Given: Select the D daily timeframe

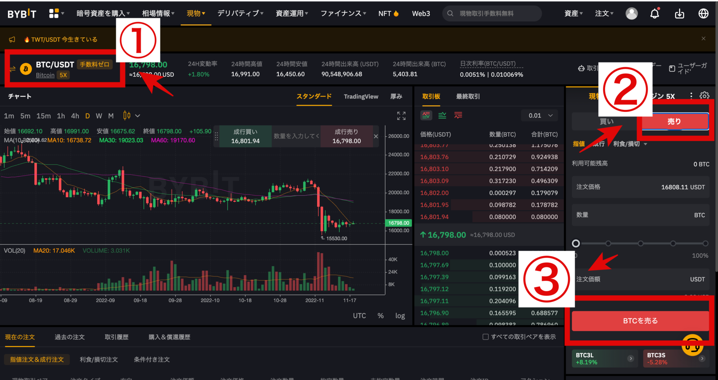Looking at the screenshot, I should click(88, 116).
